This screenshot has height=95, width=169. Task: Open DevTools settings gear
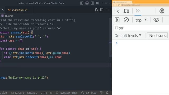(x=162, y=11)
